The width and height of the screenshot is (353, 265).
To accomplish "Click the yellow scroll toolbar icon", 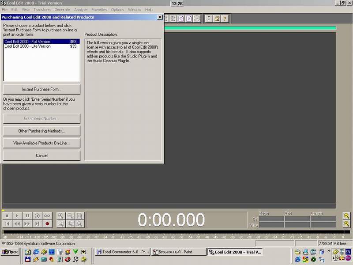I will click(217, 19).
